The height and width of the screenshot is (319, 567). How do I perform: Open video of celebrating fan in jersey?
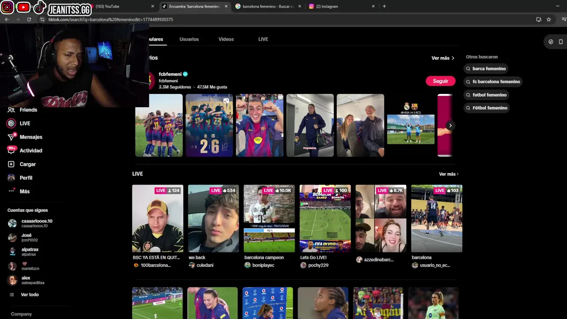click(x=260, y=125)
